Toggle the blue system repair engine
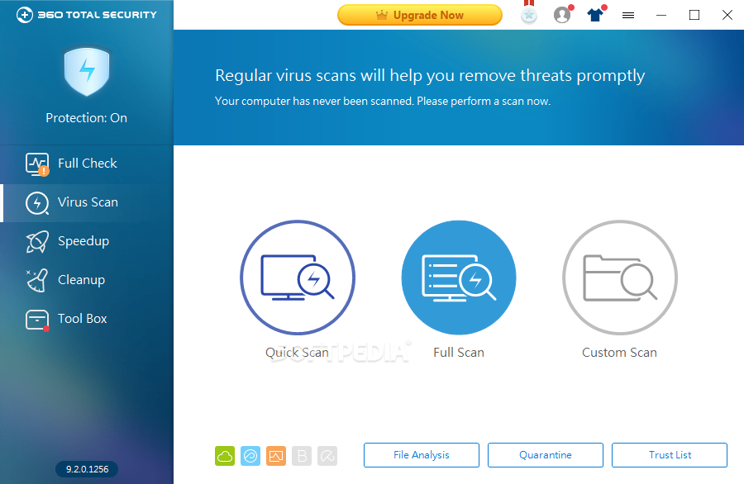This screenshot has width=744, height=484. pyautogui.click(x=250, y=456)
